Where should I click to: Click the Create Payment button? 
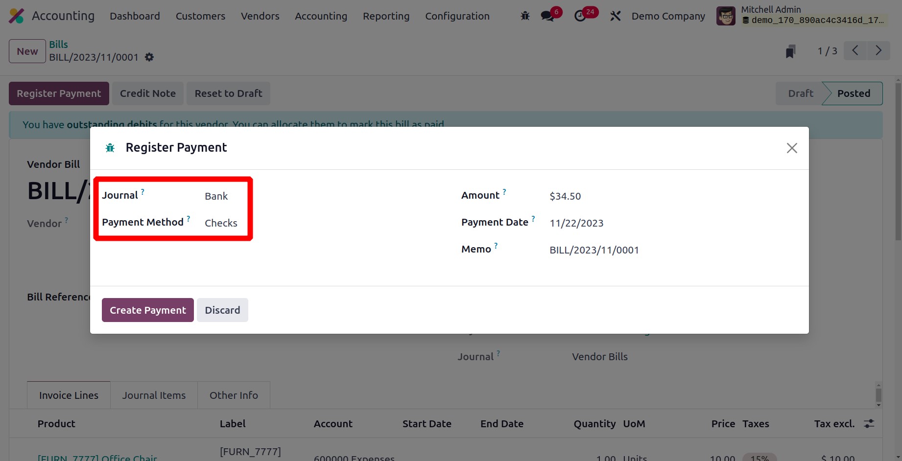click(x=147, y=310)
